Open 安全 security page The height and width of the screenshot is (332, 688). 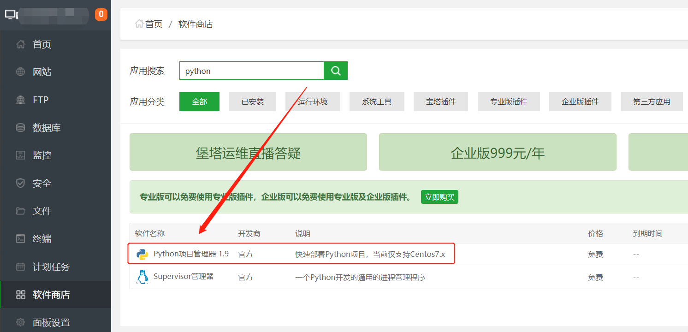[42, 184]
